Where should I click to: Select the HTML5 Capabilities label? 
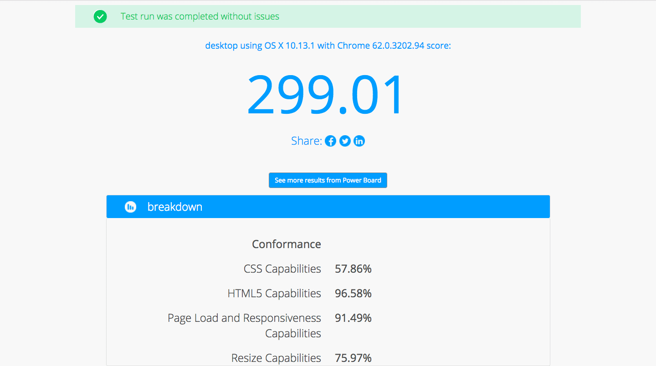274,294
